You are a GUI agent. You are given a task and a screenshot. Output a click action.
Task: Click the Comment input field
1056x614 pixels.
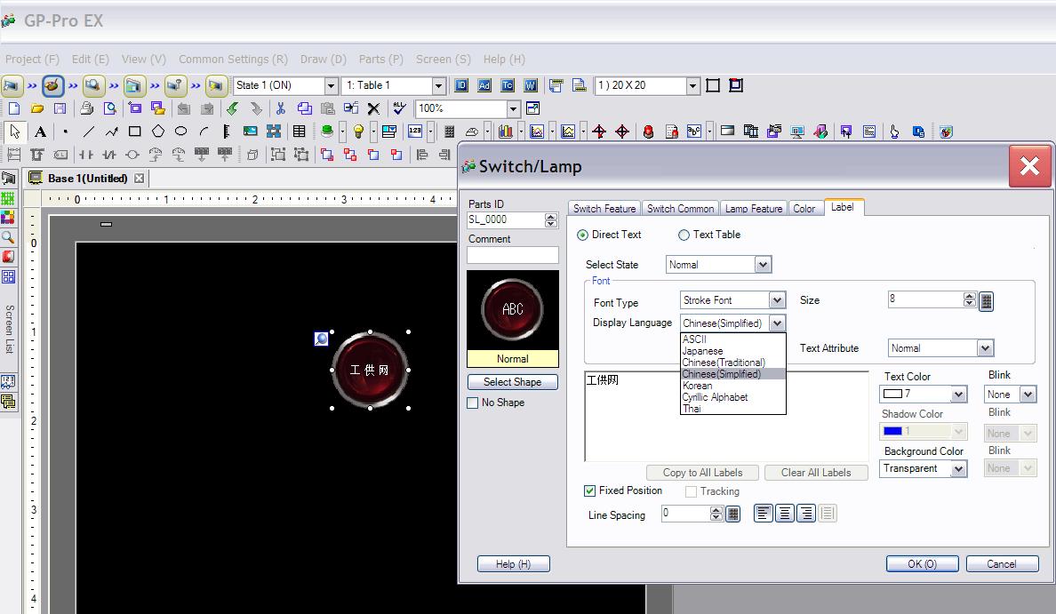pos(513,255)
